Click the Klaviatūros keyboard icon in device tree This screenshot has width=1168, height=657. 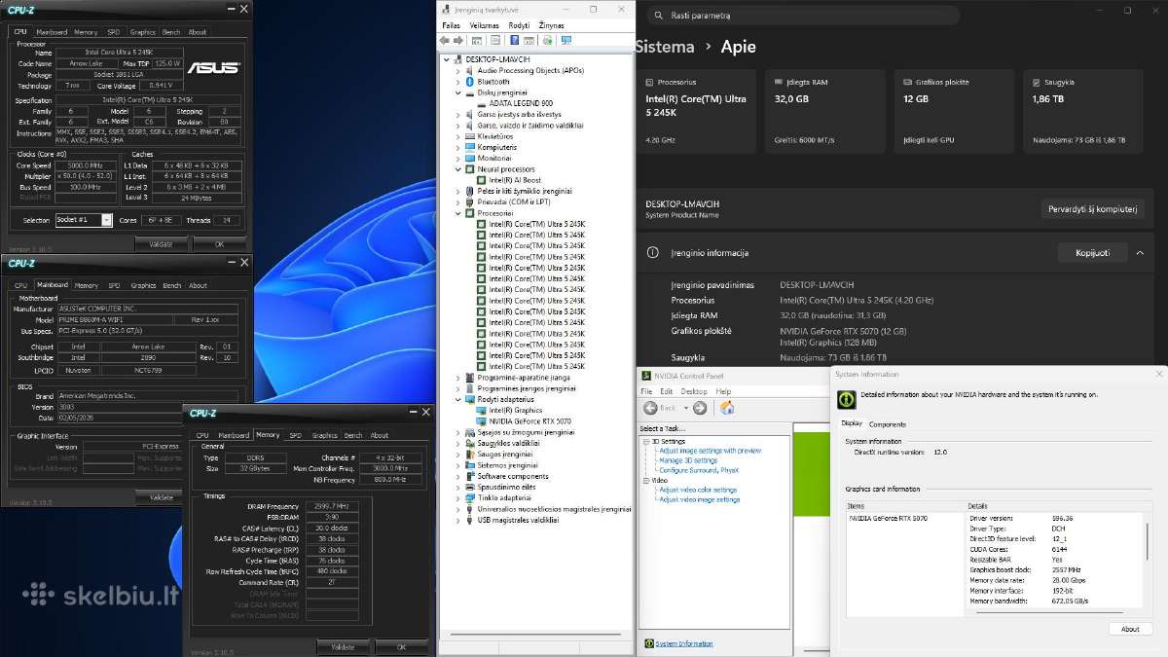coord(471,136)
